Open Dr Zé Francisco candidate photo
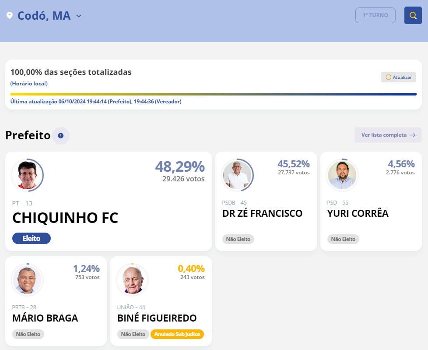This screenshot has height=350, width=428. (x=237, y=175)
